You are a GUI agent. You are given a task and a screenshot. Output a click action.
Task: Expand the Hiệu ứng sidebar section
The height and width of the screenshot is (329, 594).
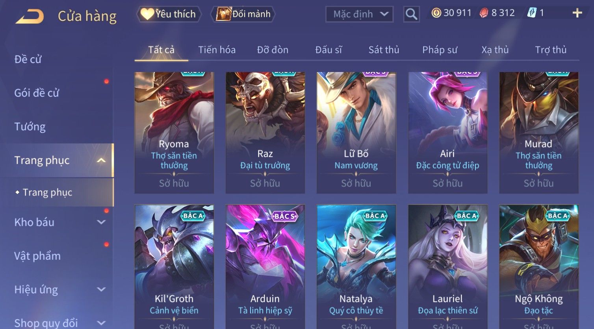[101, 289]
